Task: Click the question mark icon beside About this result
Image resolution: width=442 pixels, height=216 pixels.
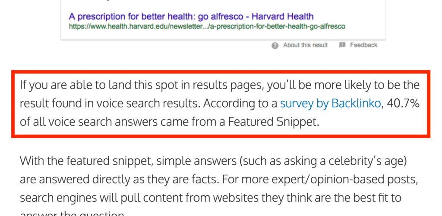Action: [275, 46]
